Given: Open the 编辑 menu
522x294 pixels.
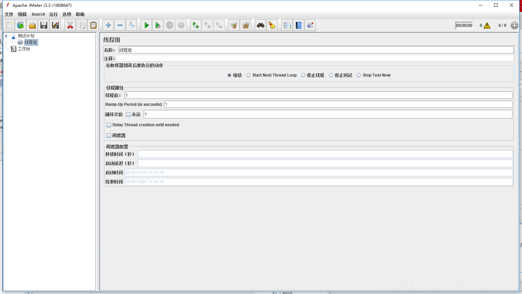Looking at the screenshot, I should click(x=22, y=14).
